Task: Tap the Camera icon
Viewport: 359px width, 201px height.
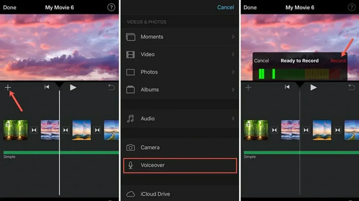Action: click(x=130, y=147)
